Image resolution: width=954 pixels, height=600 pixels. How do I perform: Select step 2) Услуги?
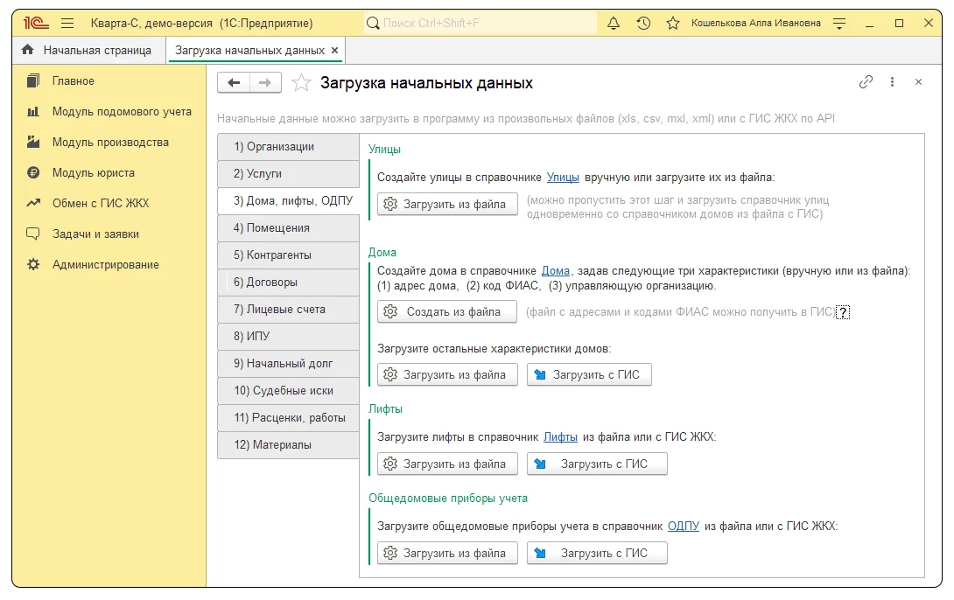[289, 174]
